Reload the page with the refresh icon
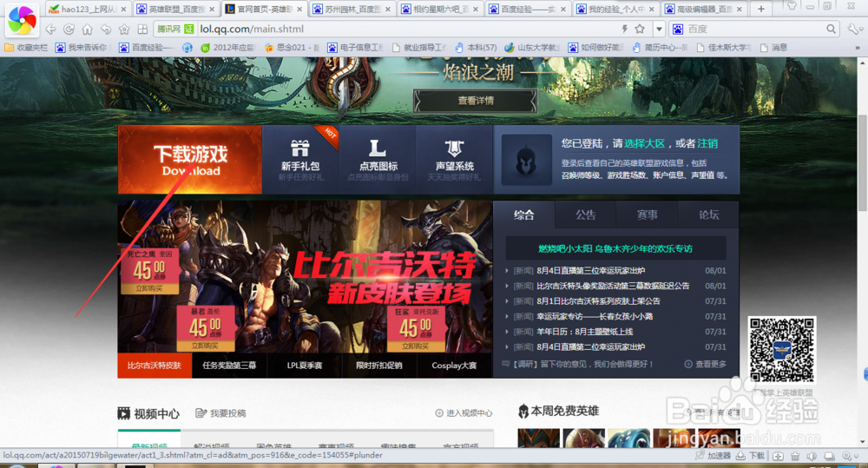 [x=69, y=29]
